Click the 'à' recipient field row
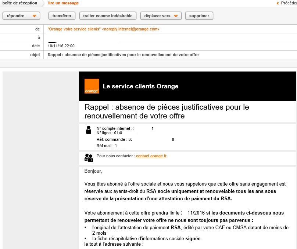The image size is (297, 249). pyautogui.click(x=148, y=38)
